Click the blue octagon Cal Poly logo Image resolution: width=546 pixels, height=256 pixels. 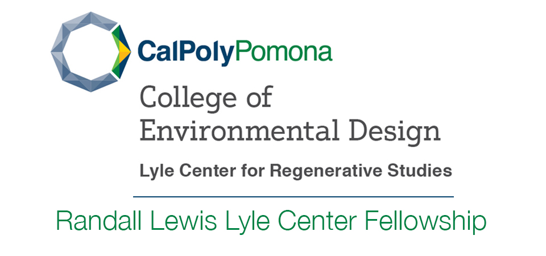pyautogui.click(x=91, y=52)
